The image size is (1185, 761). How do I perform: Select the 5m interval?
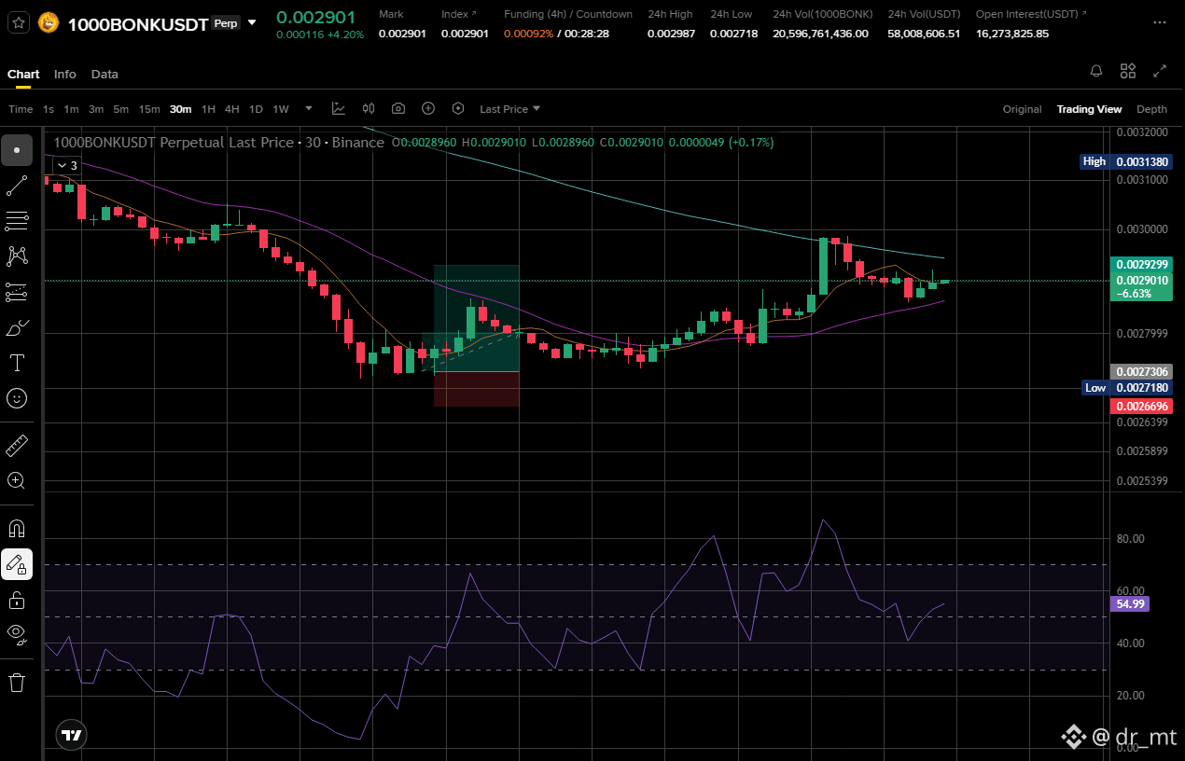pyautogui.click(x=121, y=109)
